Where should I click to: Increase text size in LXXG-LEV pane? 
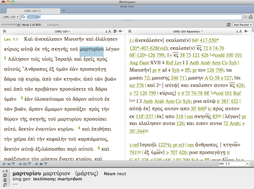coord(110,31)
